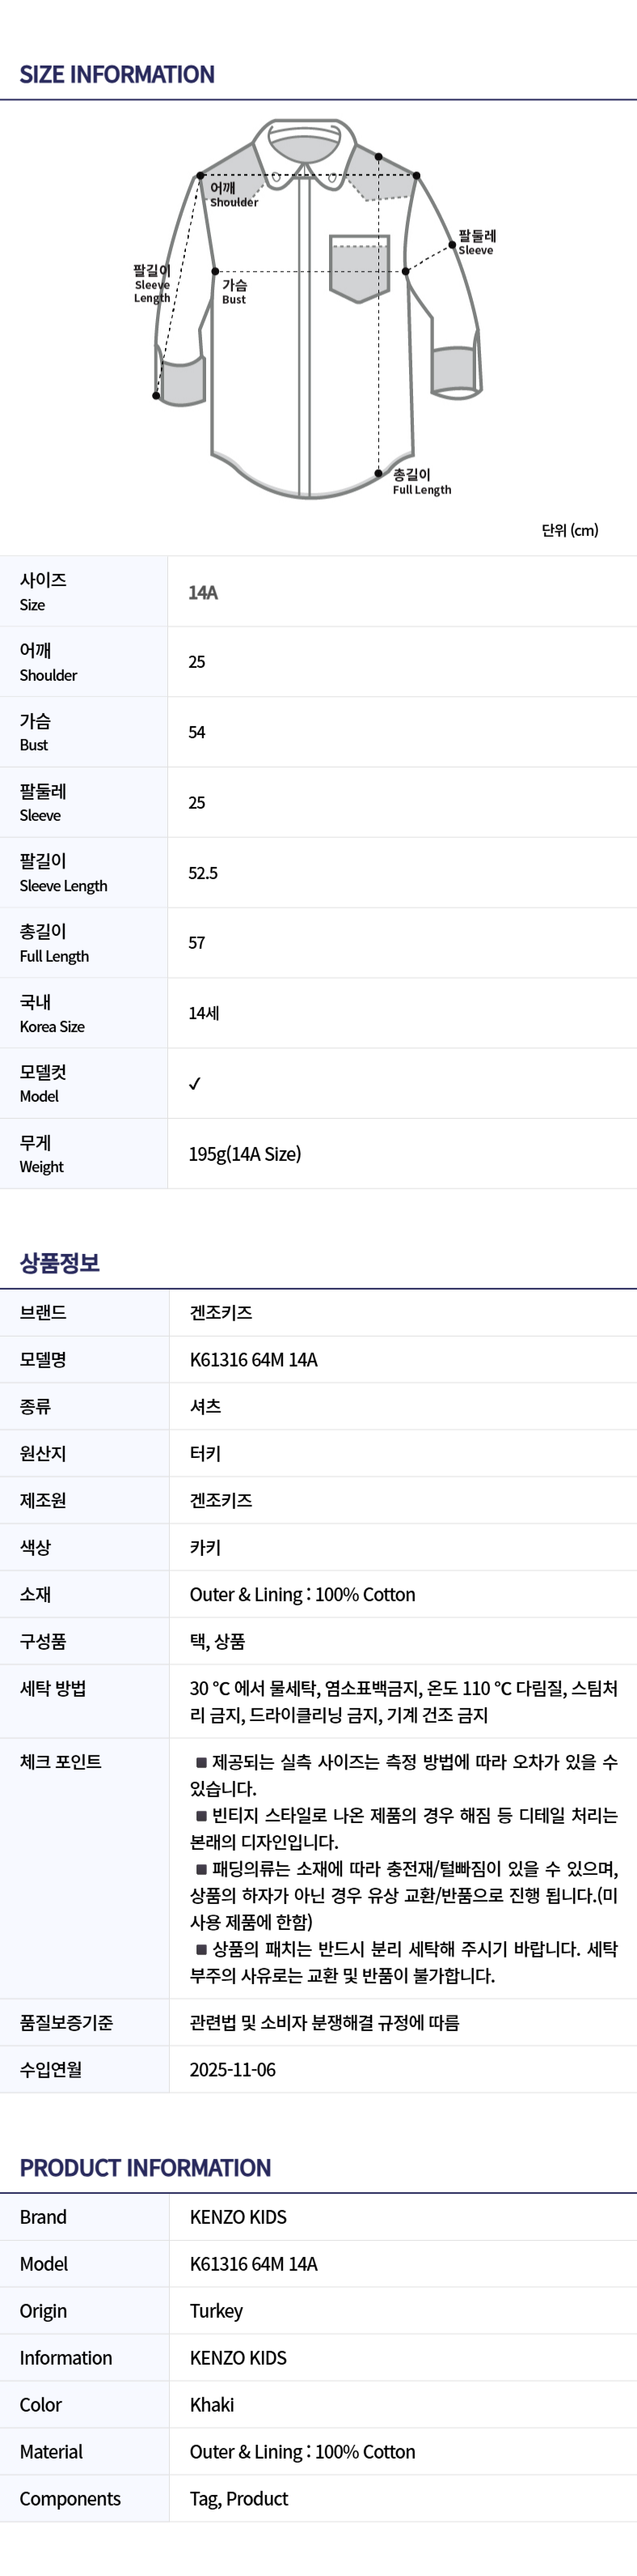637x2576 pixels.
Task: Click the 세탁 방법 row label
Action: pos(53,1688)
